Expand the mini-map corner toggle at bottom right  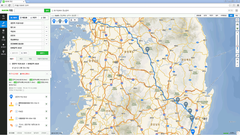pos(238,133)
